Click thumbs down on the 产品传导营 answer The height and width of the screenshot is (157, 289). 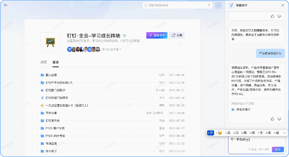point(279,119)
